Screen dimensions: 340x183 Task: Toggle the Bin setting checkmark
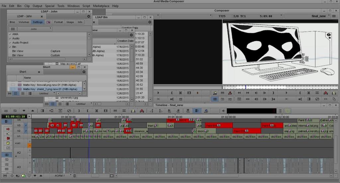(10, 47)
